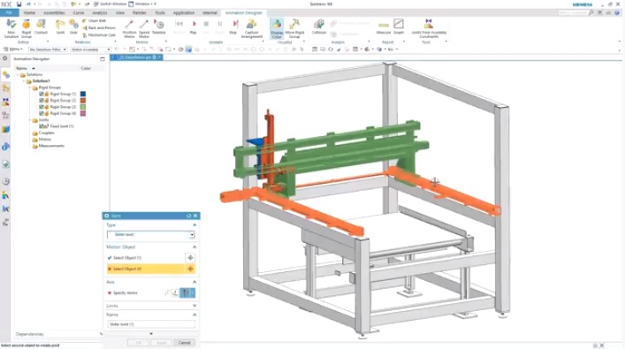Expand the Limits section in Joint dialog

(150, 306)
